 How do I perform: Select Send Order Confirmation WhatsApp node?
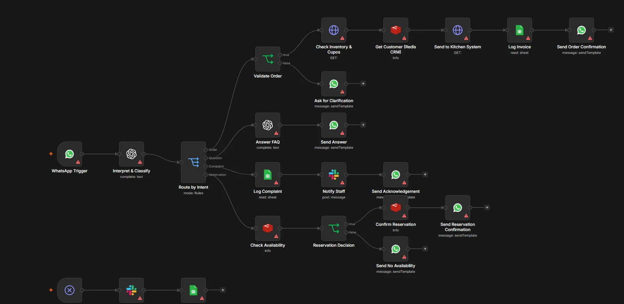(581, 30)
